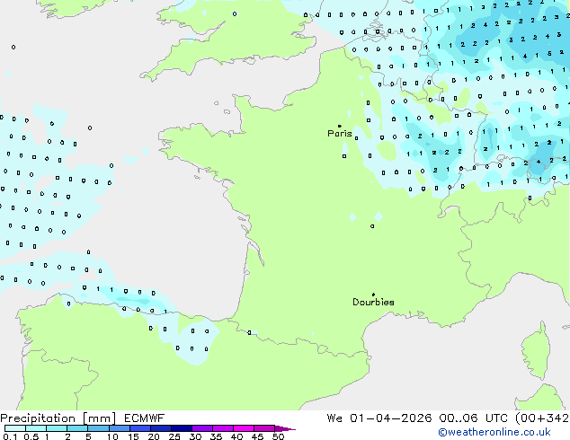Click the dot marker above Paris
This screenshot has width=570, height=440.
(x=340, y=126)
